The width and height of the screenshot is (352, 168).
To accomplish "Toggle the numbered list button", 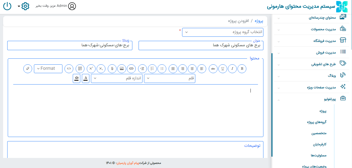I will click(152, 68).
